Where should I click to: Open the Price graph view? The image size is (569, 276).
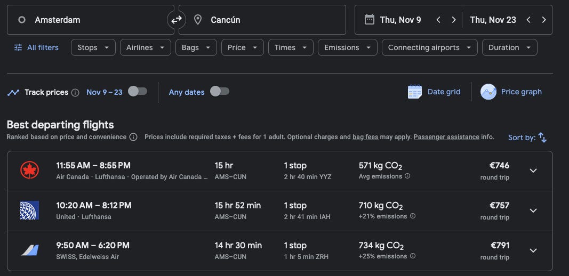pos(511,92)
